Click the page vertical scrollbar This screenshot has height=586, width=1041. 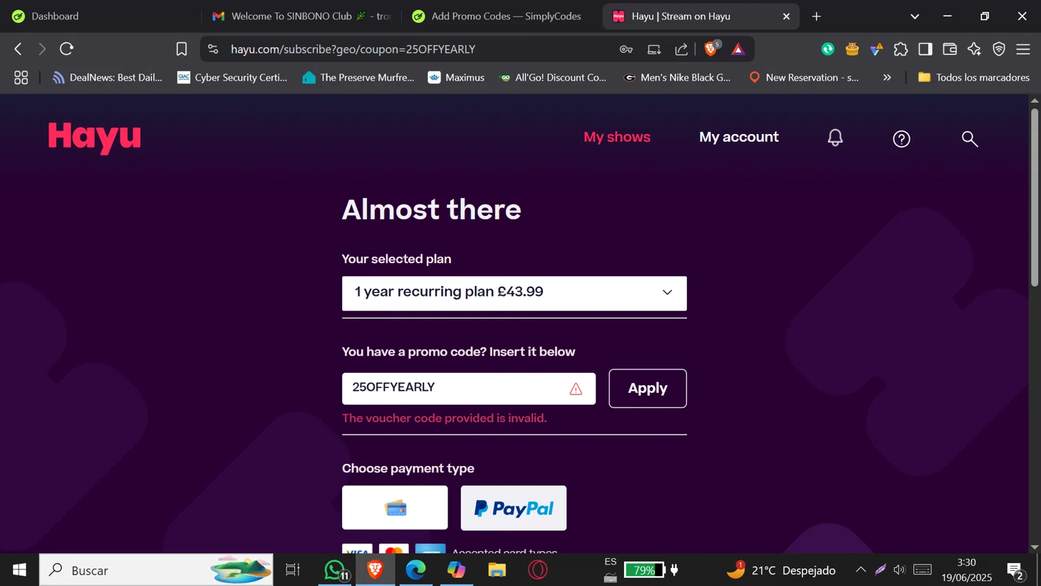point(1034,198)
